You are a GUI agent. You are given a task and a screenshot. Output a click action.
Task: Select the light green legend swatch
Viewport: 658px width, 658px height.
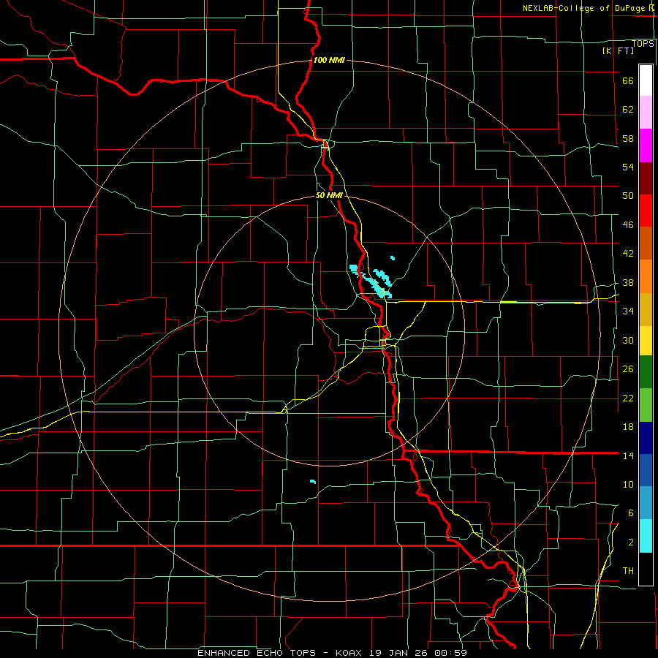[646, 405]
